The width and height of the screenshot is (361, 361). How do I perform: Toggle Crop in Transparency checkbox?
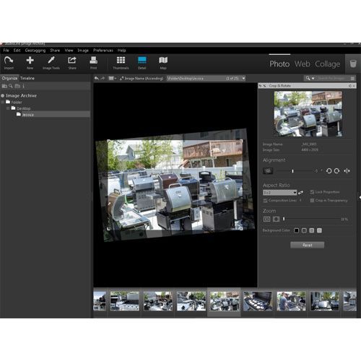click(x=312, y=201)
